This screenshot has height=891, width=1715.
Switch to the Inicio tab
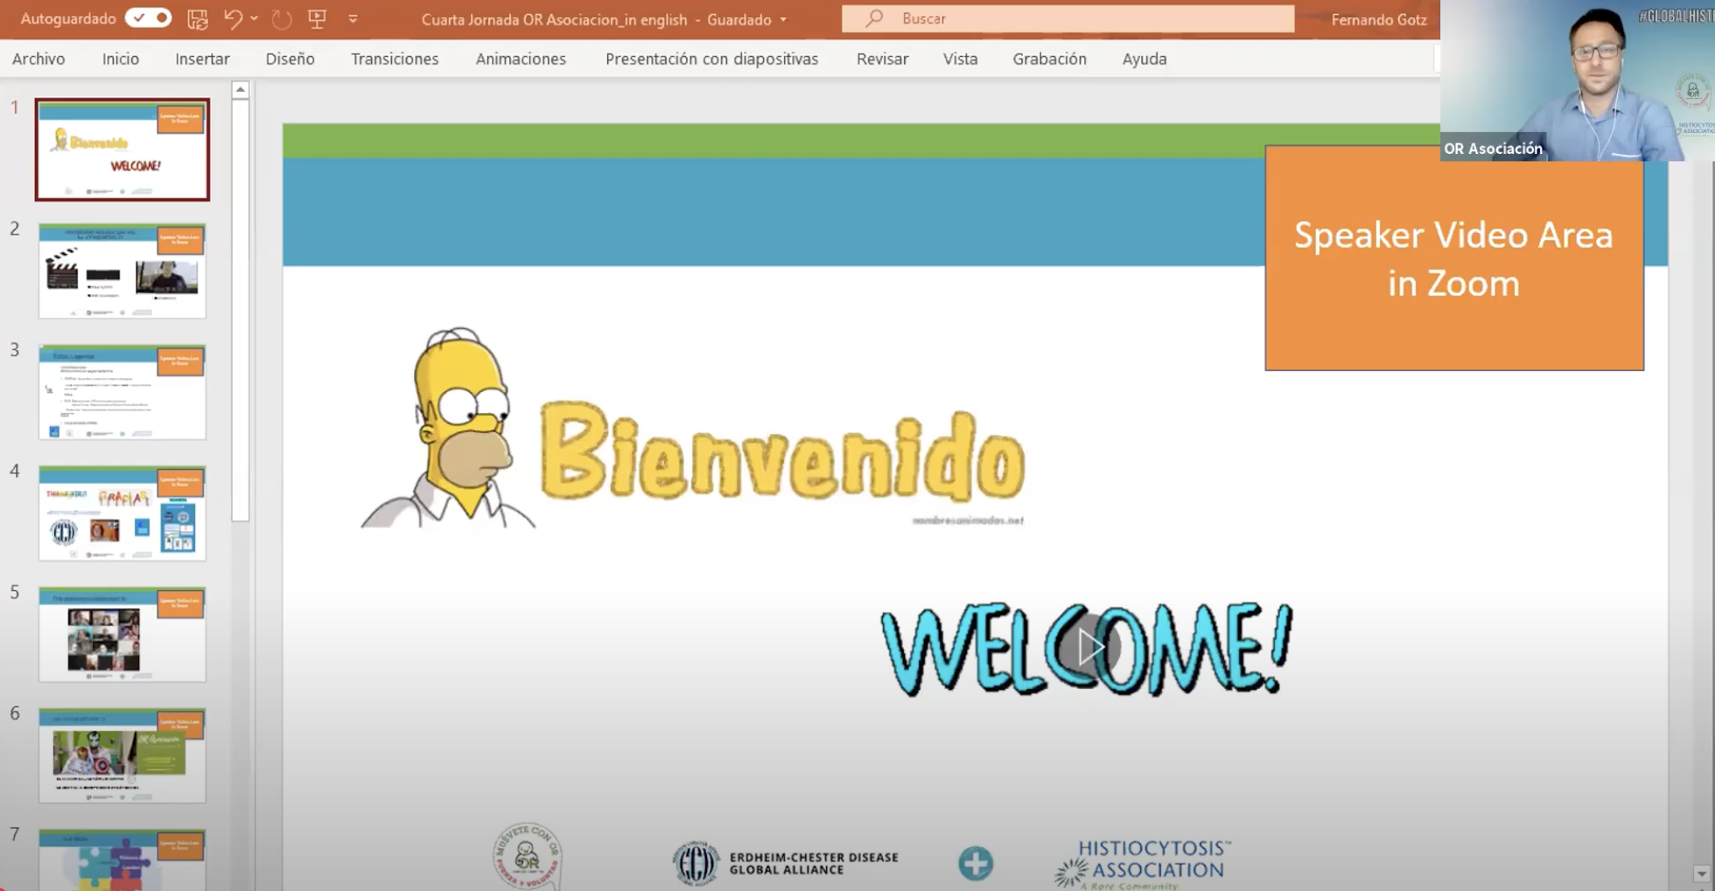[121, 59]
